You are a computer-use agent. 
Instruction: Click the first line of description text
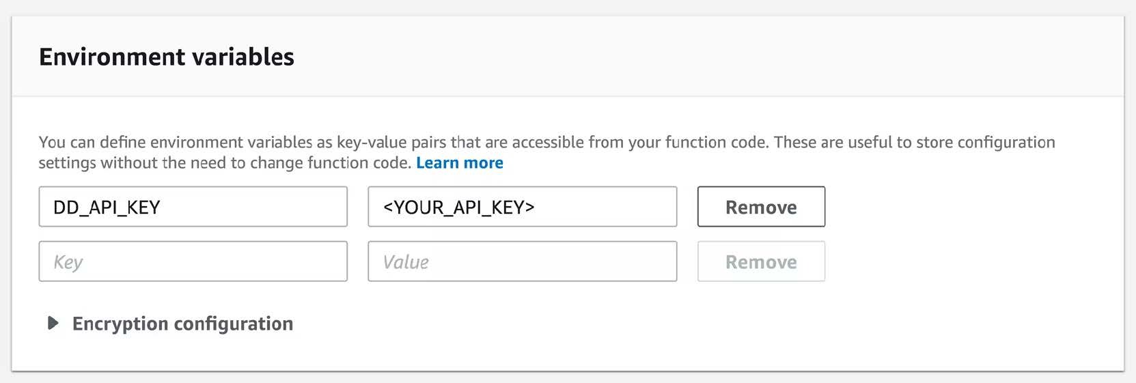[x=546, y=143]
